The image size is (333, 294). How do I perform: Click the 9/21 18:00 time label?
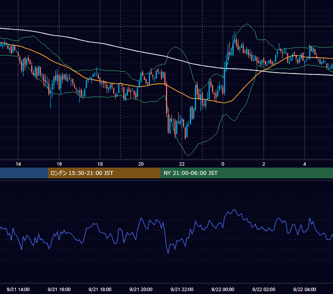pyautogui.click(x=100, y=289)
